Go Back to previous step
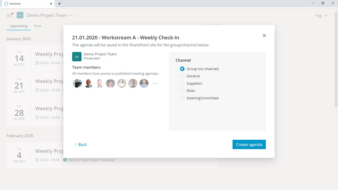Image resolution: width=338 pixels, height=190 pixels. [81, 144]
